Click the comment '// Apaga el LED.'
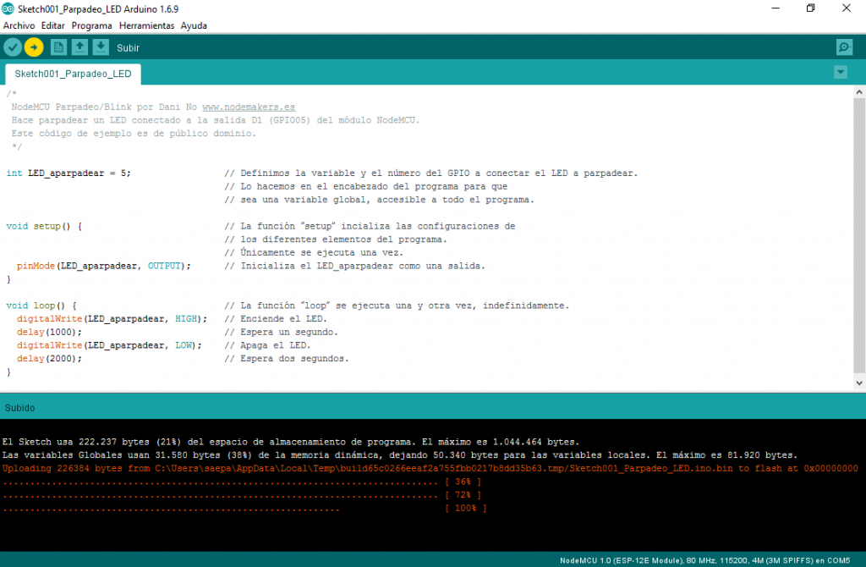Image resolution: width=866 pixels, height=567 pixels. tap(267, 345)
